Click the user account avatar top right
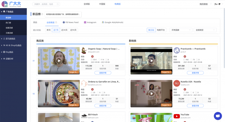This screenshot has width=225, height=122. click(x=217, y=4)
